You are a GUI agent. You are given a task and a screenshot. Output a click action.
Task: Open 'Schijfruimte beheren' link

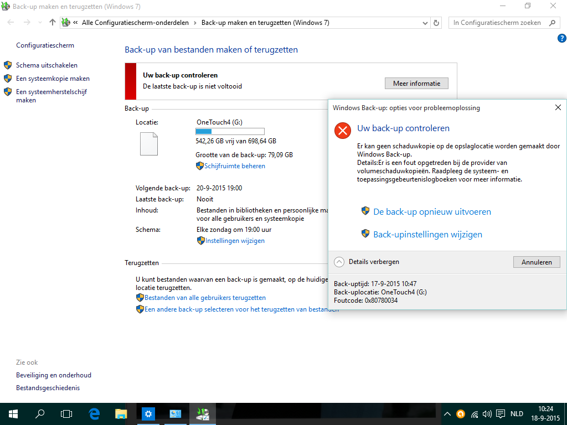click(x=235, y=166)
